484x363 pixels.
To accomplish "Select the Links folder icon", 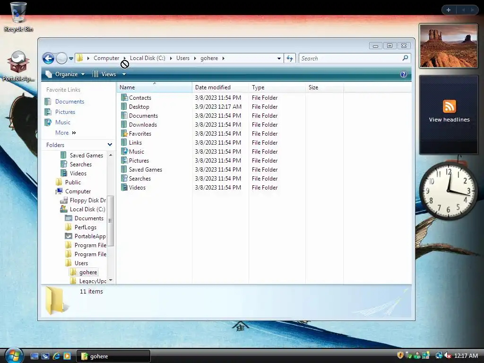I will point(124,142).
